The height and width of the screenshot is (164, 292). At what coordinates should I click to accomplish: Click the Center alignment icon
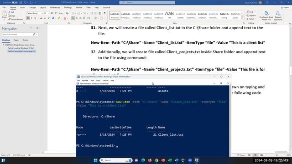[77, 18]
